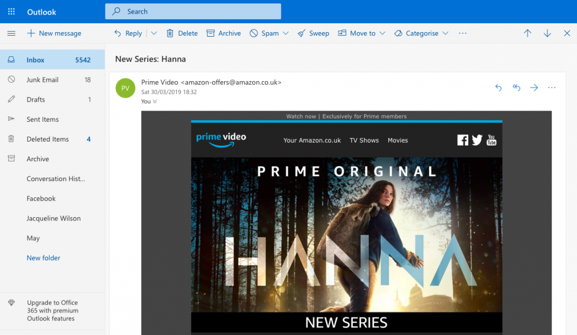Click the NEW SERIES caption in email

coord(347,323)
